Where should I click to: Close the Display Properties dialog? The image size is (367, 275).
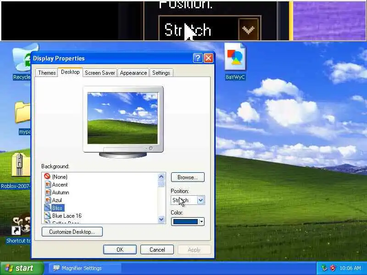click(x=208, y=58)
